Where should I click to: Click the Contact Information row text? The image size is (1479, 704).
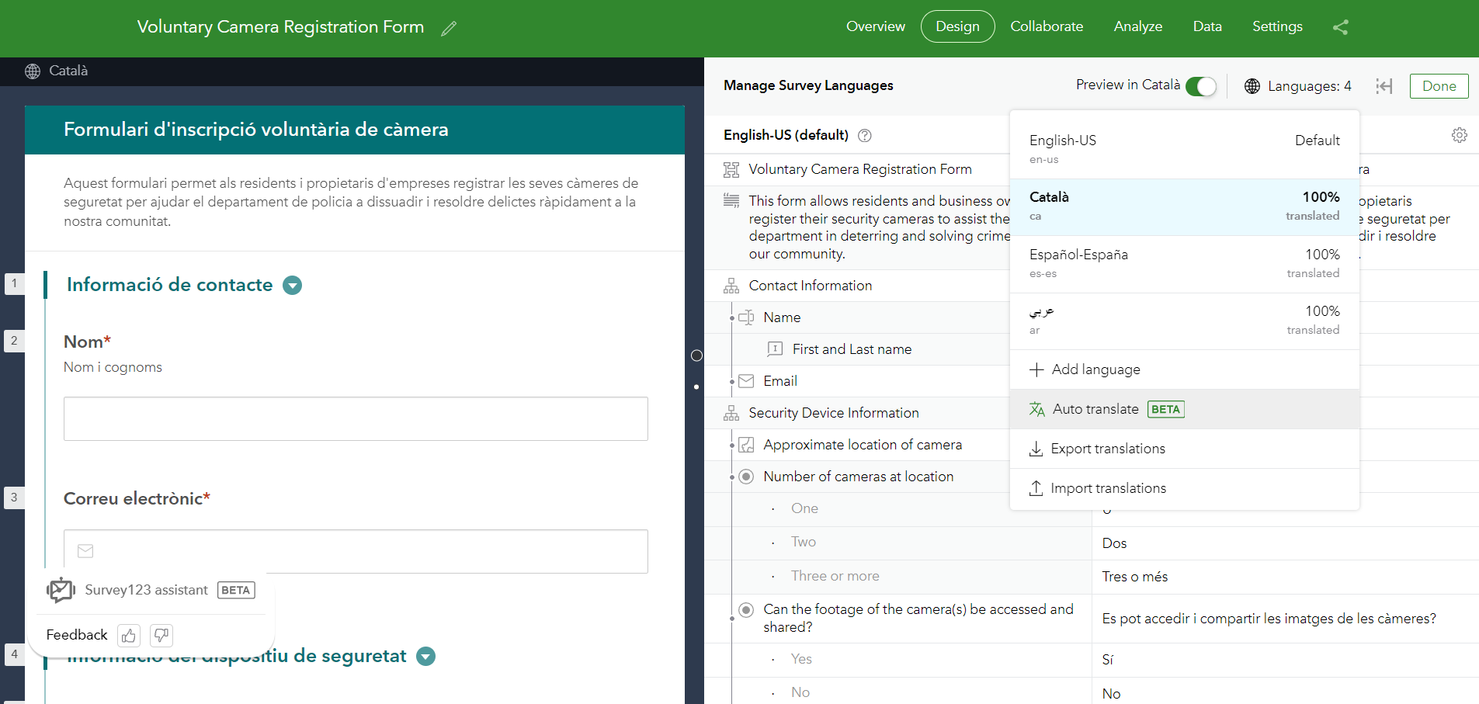810,286
